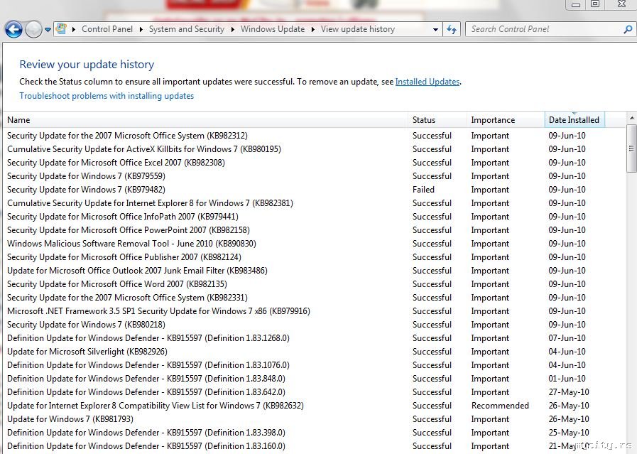Click the search magnifier icon
The width and height of the screenshot is (637, 454).
pyautogui.click(x=628, y=29)
